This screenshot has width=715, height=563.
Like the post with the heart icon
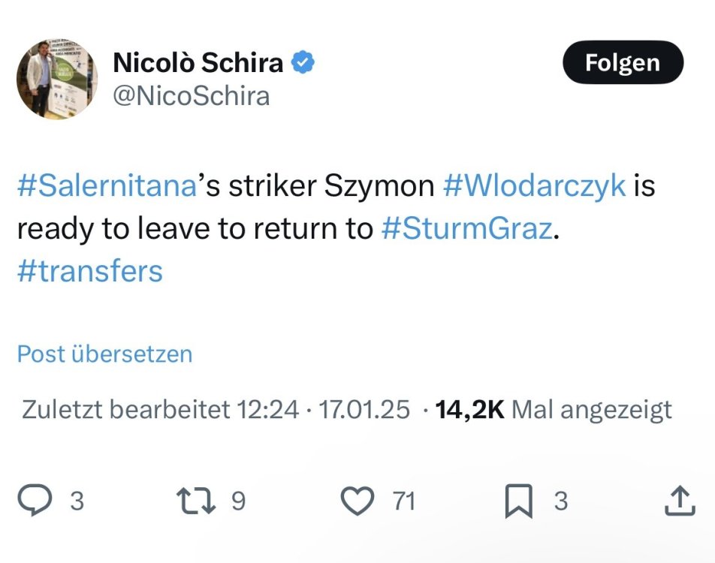[357, 501]
